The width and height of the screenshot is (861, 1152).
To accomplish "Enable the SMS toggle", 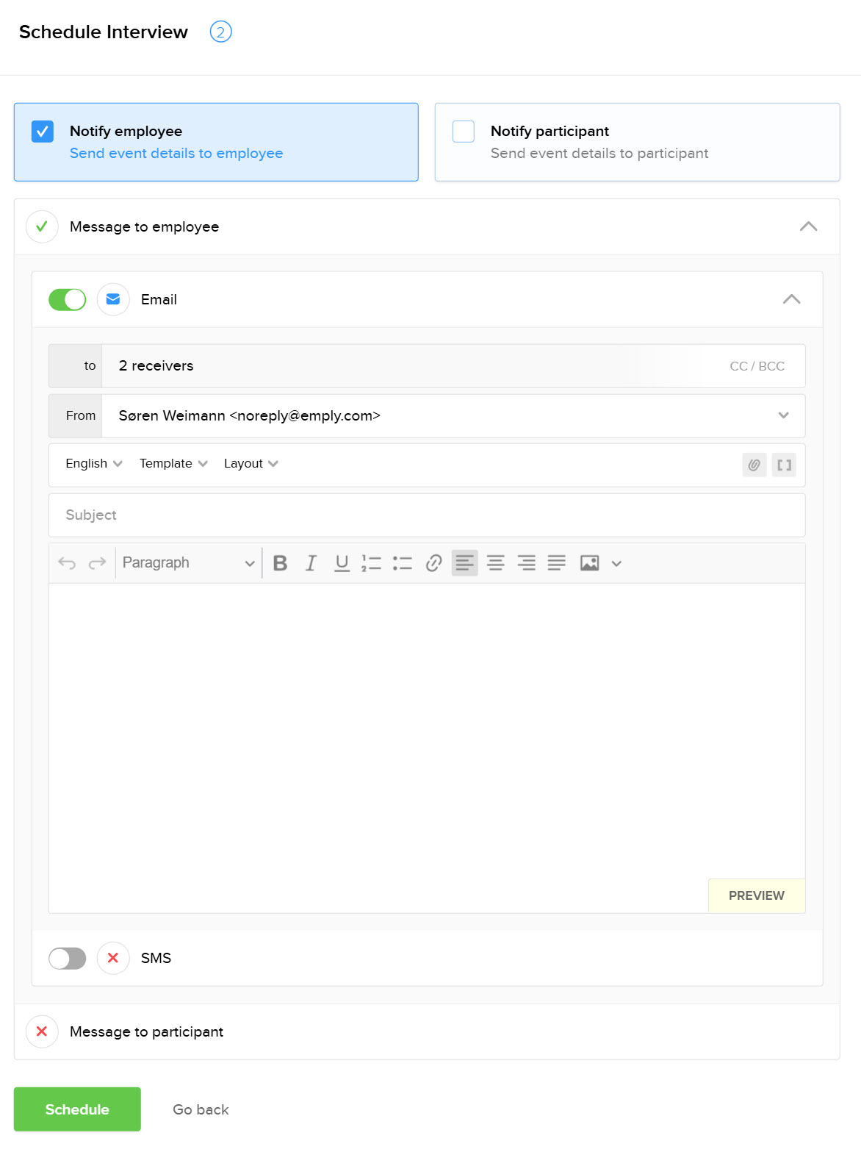I will 68,959.
